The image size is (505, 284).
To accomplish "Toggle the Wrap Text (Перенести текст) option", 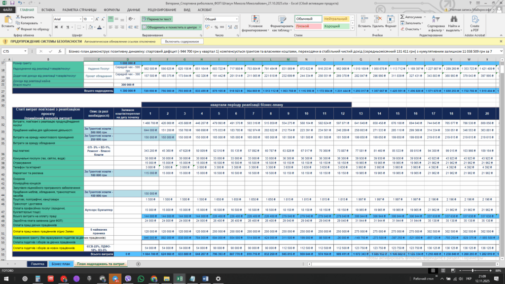I will click(156, 19).
